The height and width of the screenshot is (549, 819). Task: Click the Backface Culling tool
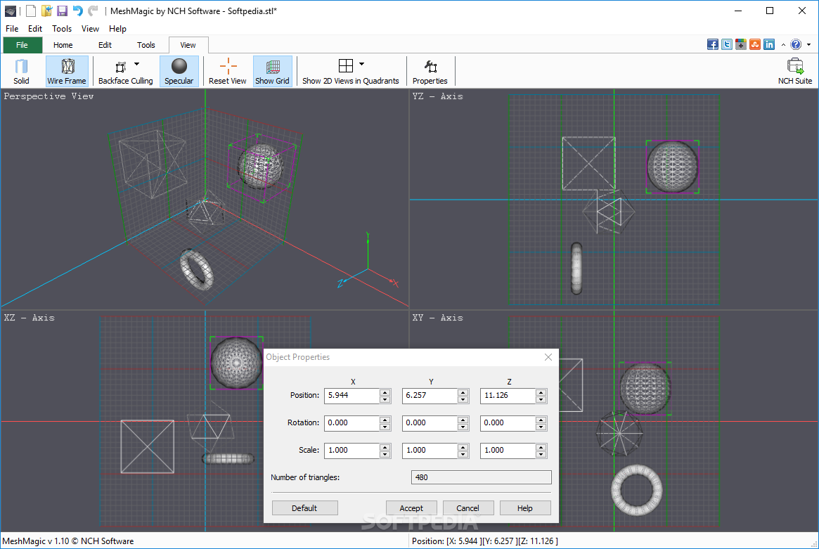point(125,71)
